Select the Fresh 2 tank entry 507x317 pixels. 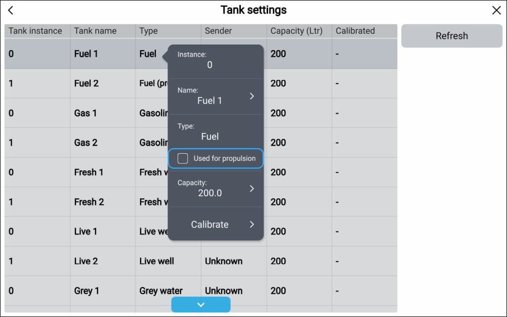tap(89, 202)
